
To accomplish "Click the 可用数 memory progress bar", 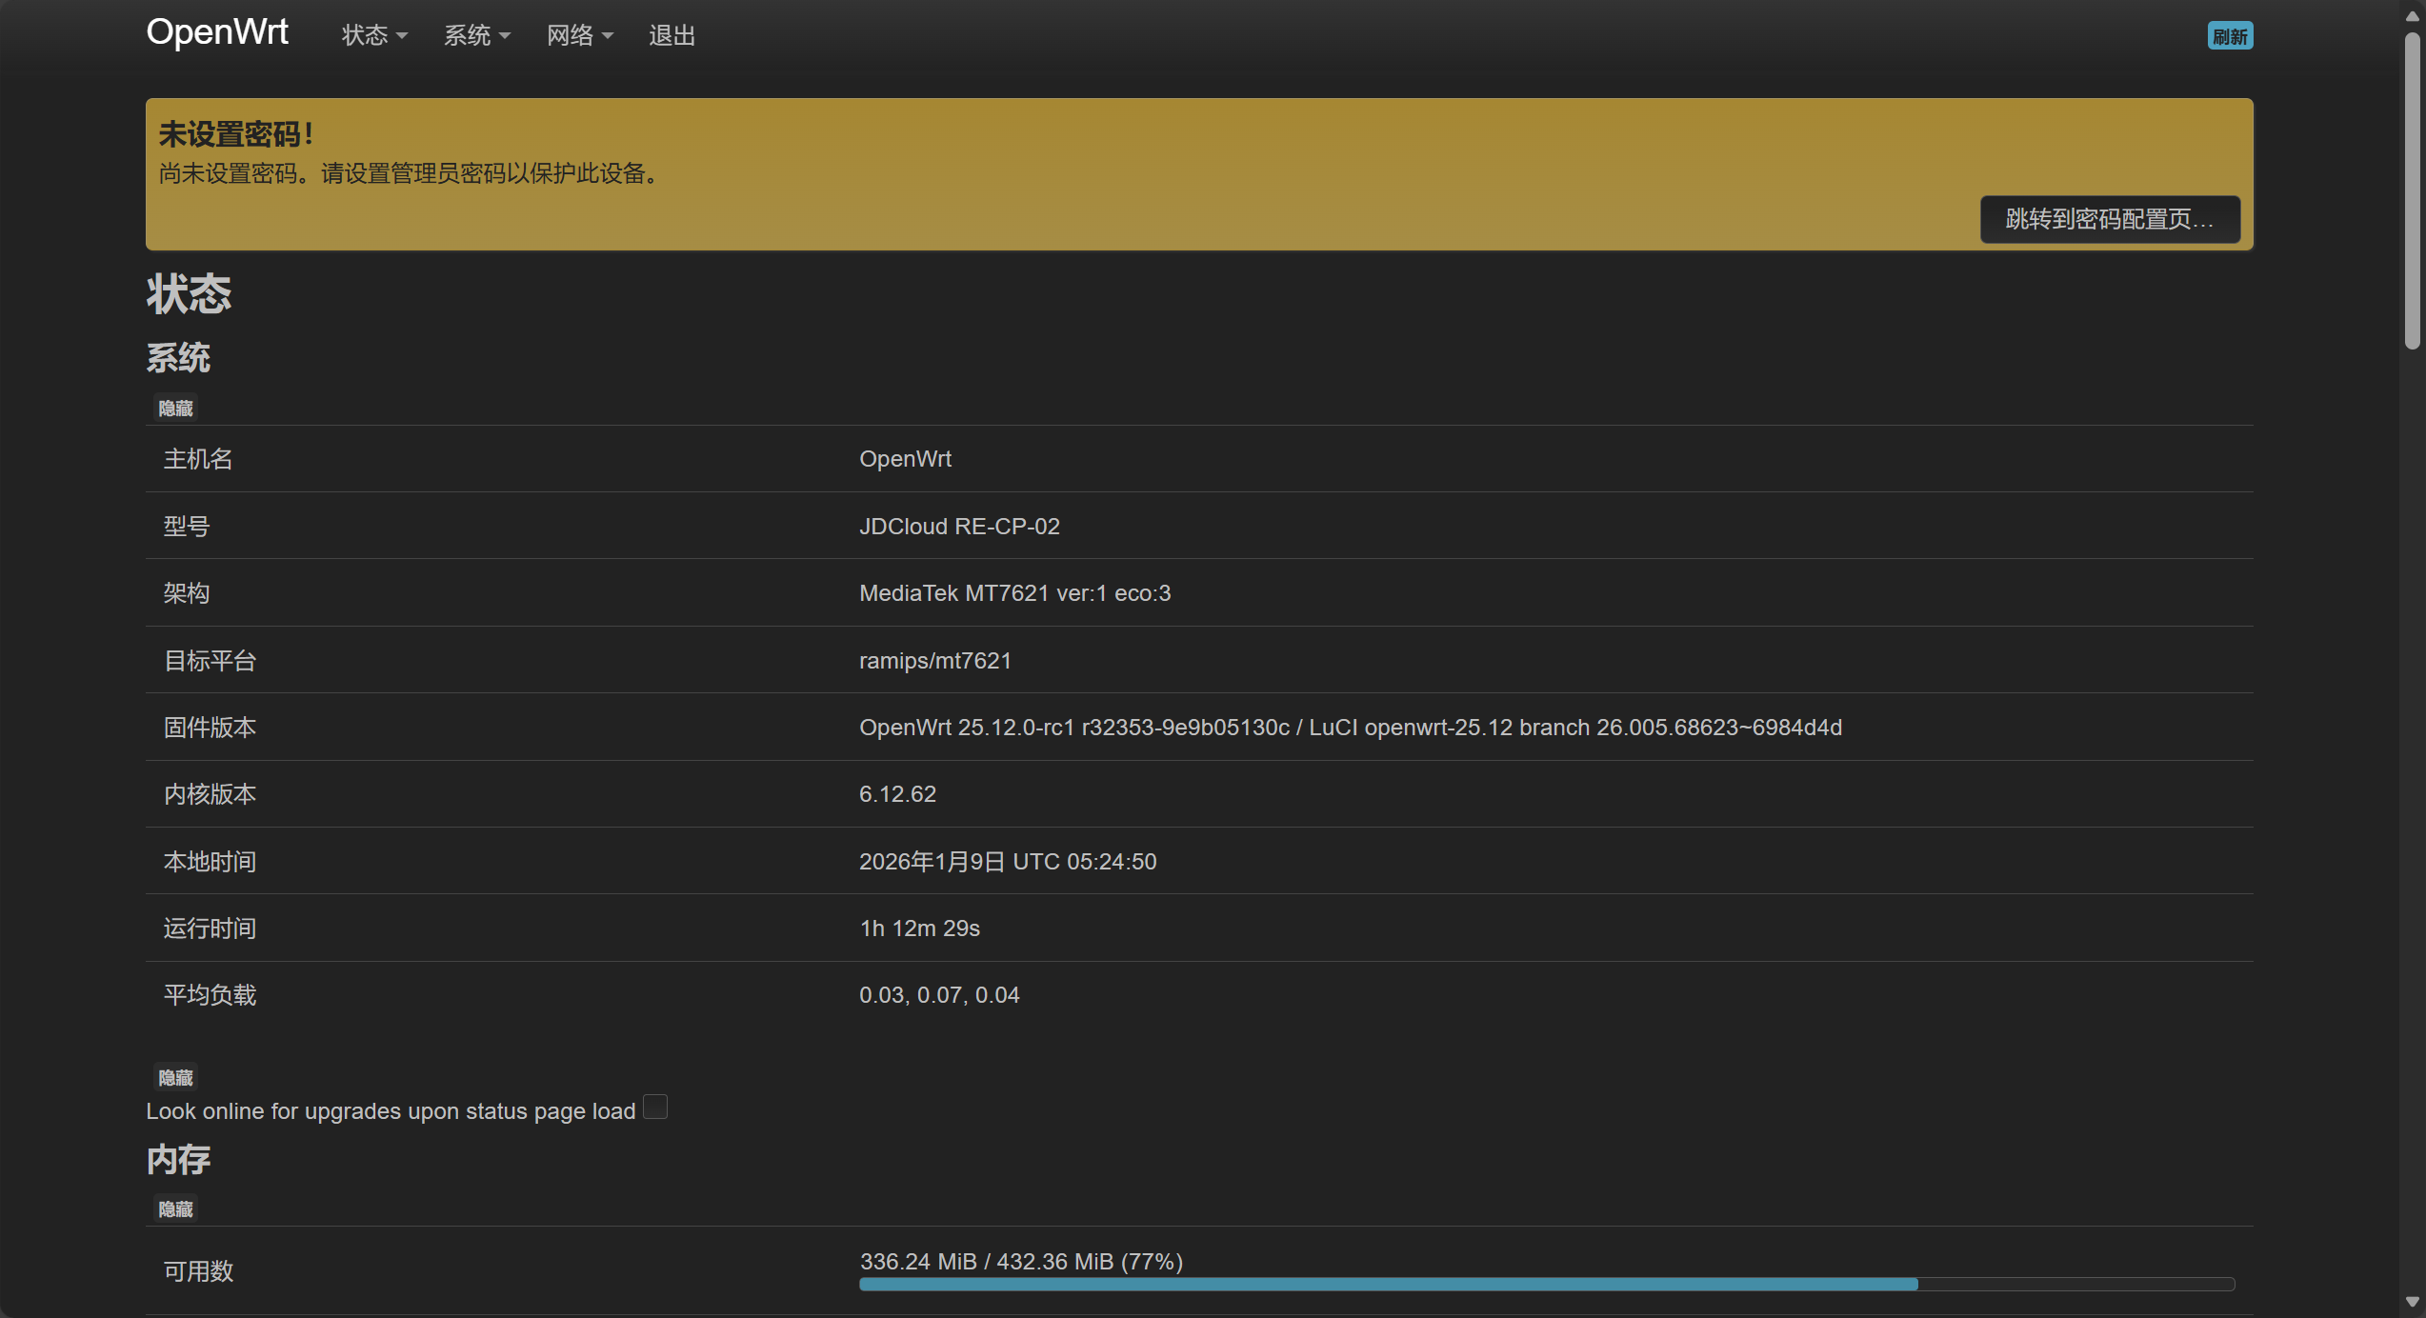I will point(1545,1284).
